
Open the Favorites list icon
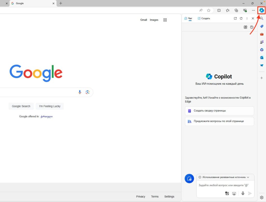(228, 10)
